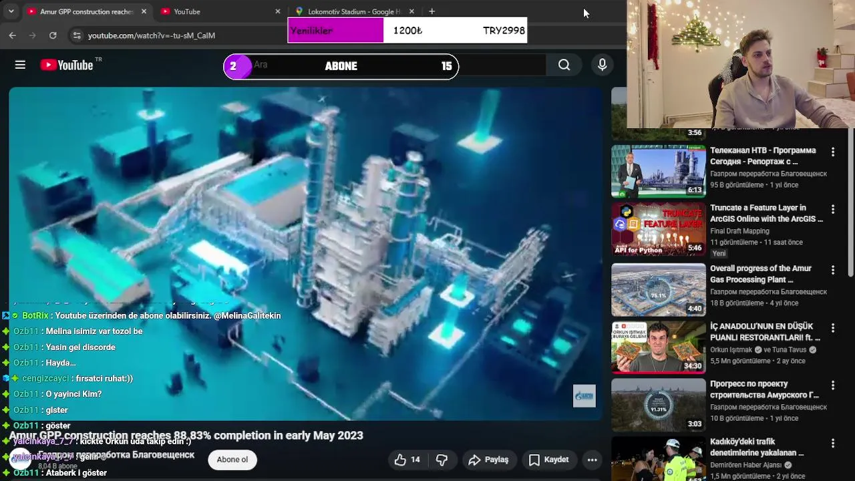The width and height of the screenshot is (855, 481).
Task: Open Прогресс по проекту video thumbnail
Action: [659, 405]
